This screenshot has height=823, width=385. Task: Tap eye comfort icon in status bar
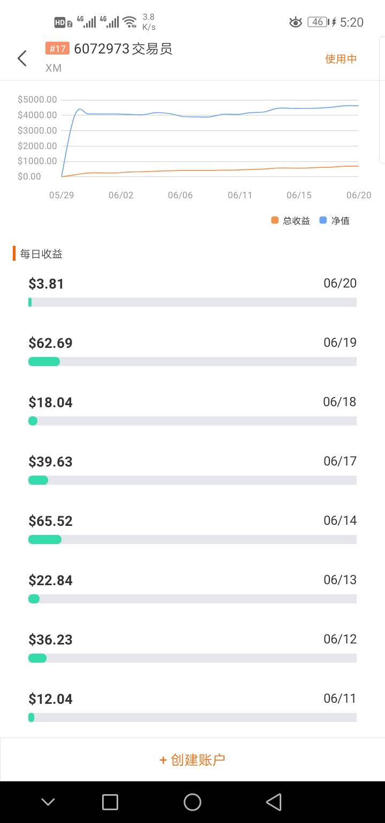[x=295, y=22]
